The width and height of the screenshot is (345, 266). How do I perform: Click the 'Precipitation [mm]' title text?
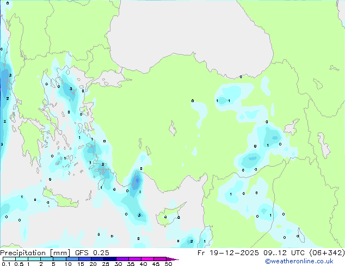pos(35,253)
